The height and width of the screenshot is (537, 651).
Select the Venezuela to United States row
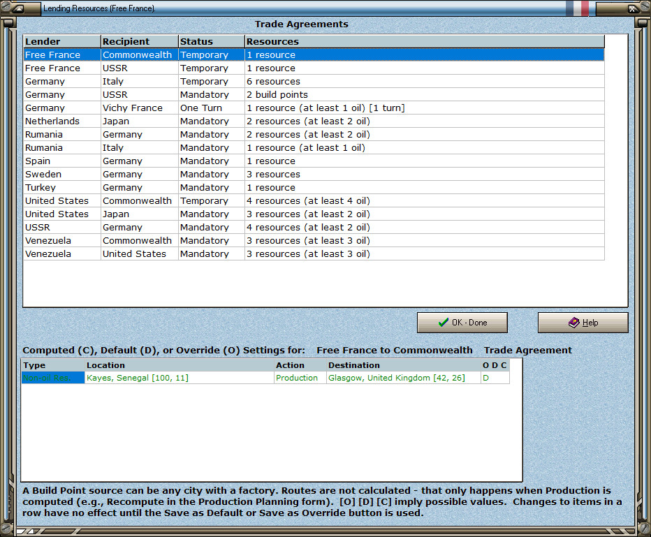tap(314, 254)
